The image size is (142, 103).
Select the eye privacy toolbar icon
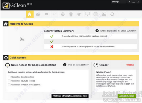coord(79,14)
